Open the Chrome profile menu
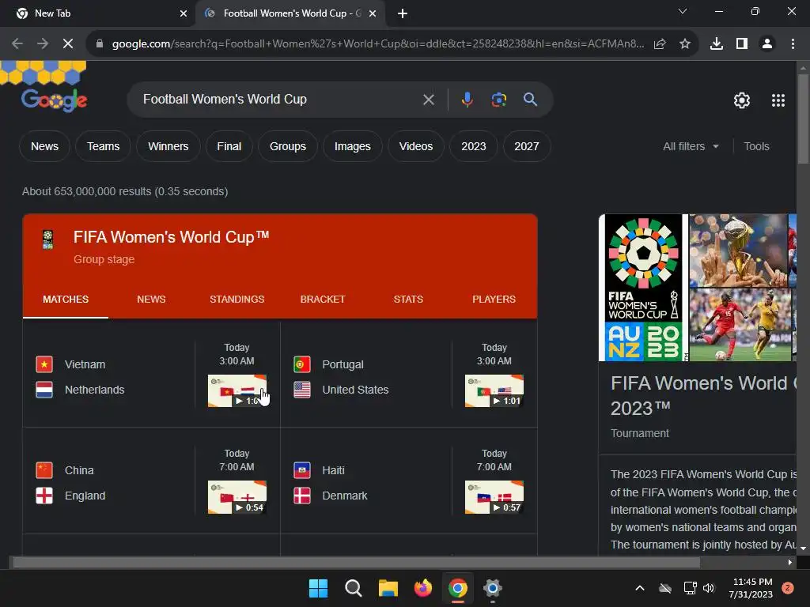The image size is (810, 607). 767,44
